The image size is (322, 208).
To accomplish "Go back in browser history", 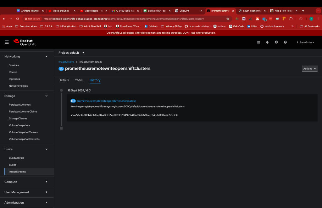I will click(4, 19).
